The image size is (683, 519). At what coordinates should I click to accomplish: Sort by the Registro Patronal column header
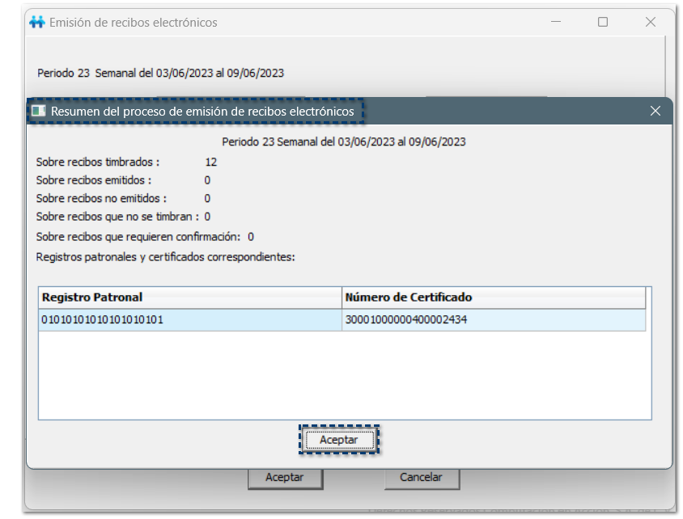pyautogui.click(x=190, y=297)
